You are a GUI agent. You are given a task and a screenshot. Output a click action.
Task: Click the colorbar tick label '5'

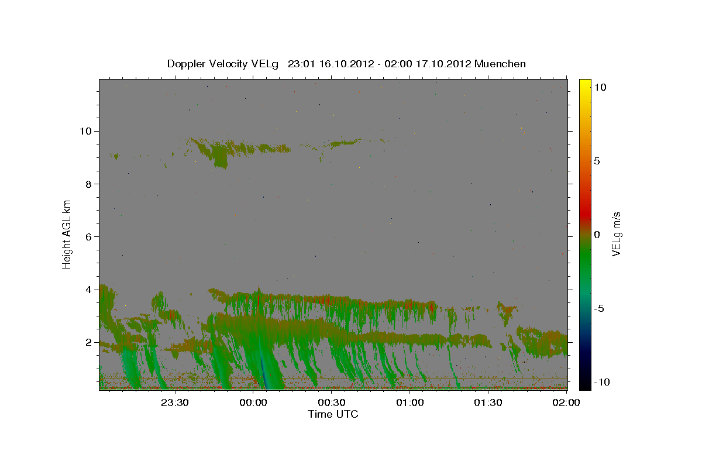597,161
